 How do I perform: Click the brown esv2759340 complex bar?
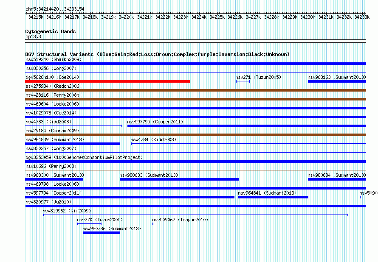pos(195,90)
